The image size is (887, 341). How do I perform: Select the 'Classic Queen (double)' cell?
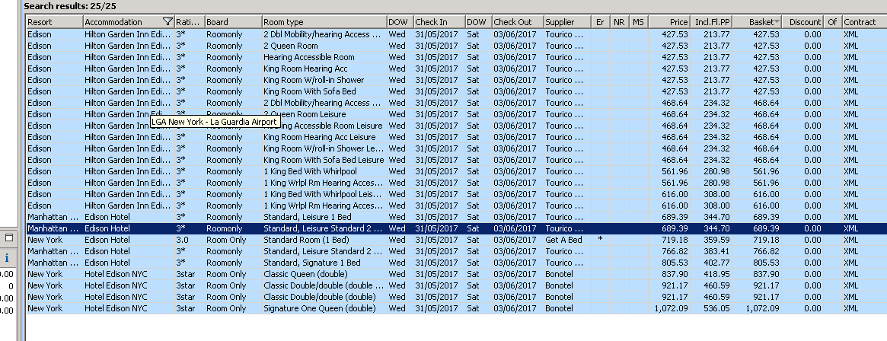pyautogui.click(x=324, y=274)
